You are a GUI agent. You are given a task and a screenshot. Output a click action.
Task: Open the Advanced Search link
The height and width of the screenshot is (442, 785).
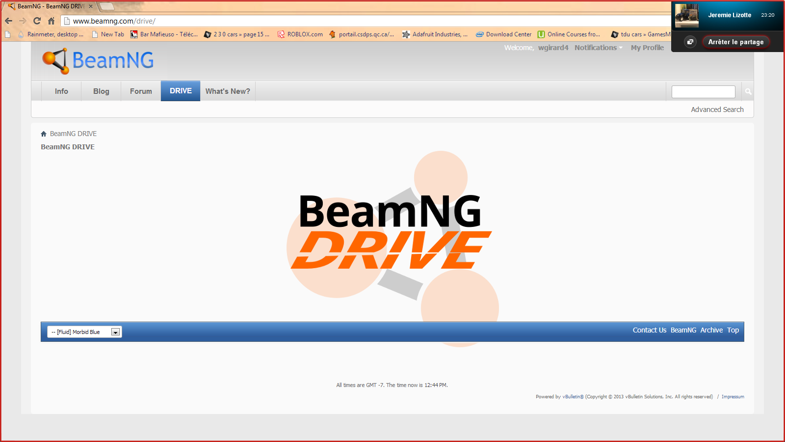[x=717, y=110]
